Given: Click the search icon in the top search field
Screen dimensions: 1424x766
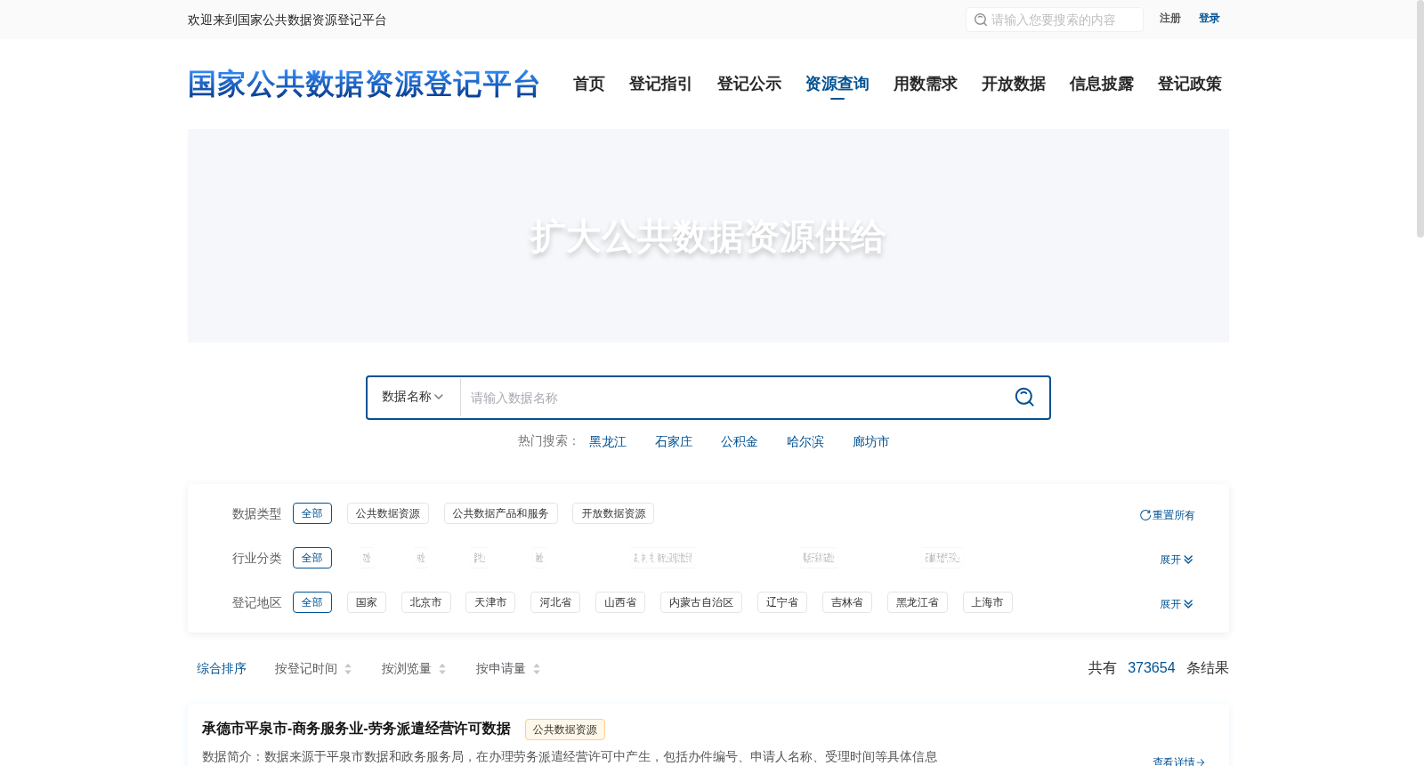Looking at the screenshot, I should [981, 20].
